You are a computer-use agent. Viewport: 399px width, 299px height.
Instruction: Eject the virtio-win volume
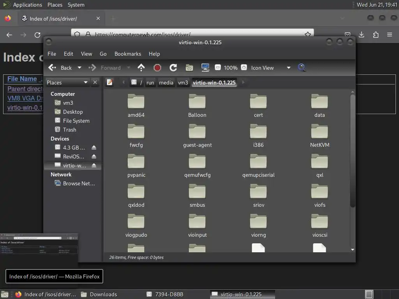(x=94, y=165)
